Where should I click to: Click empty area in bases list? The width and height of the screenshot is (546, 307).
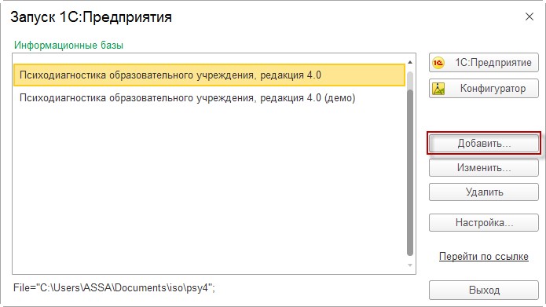coord(209,188)
